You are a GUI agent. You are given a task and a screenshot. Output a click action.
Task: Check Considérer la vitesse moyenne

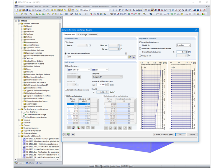pyautogui.click(x=66, y=90)
